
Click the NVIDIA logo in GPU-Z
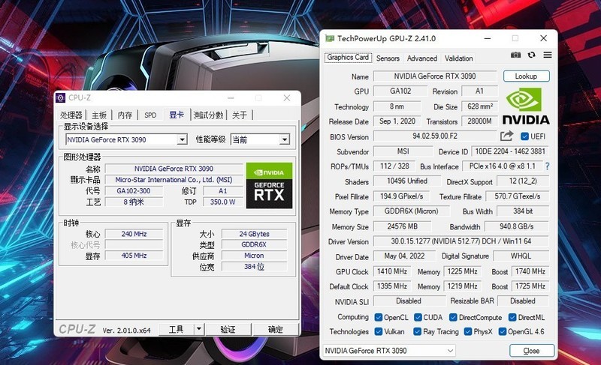(x=526, y=107)
